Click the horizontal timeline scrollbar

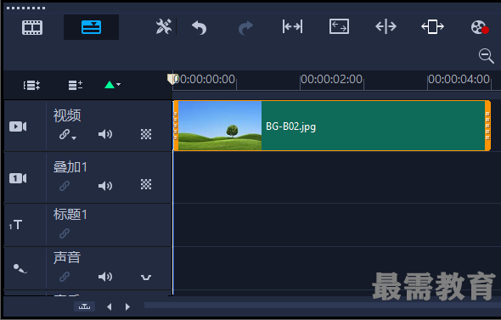coord(323,306)
